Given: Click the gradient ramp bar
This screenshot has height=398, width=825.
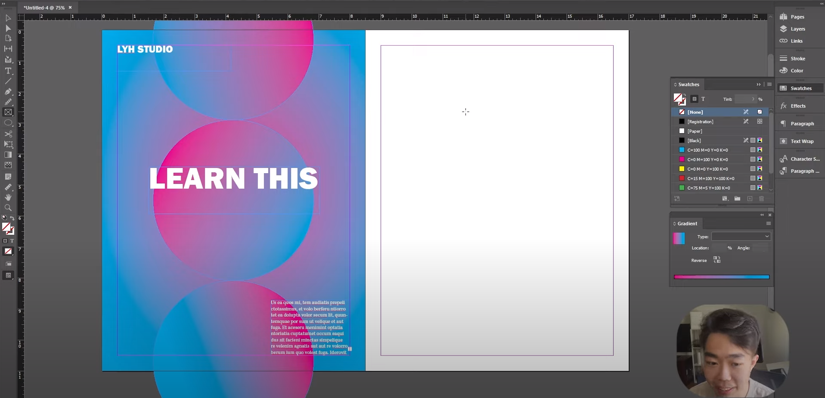Looking at the screenshot, I should (x=721, y=277).
